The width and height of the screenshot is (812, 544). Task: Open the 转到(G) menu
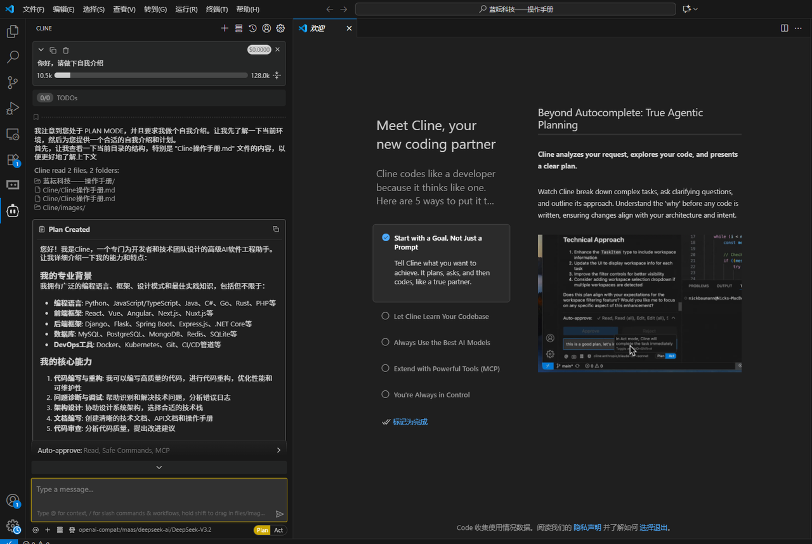155,10
